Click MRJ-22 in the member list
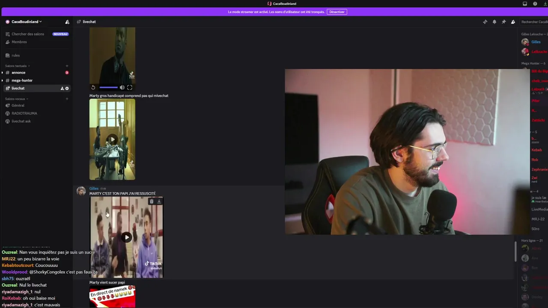 pyautogui.click(x=538, y=219)
